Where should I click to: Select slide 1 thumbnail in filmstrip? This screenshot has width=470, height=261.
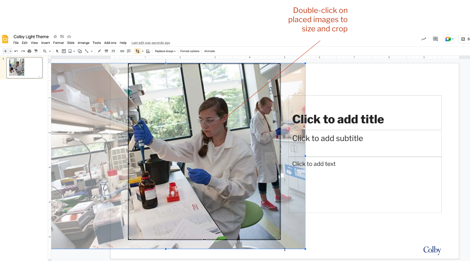click(25, 68)
